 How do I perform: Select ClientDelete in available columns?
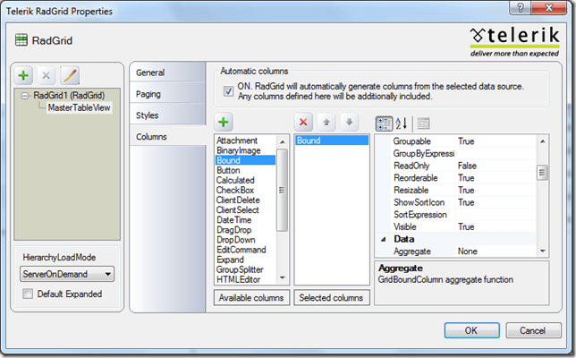tap(245, 200)
